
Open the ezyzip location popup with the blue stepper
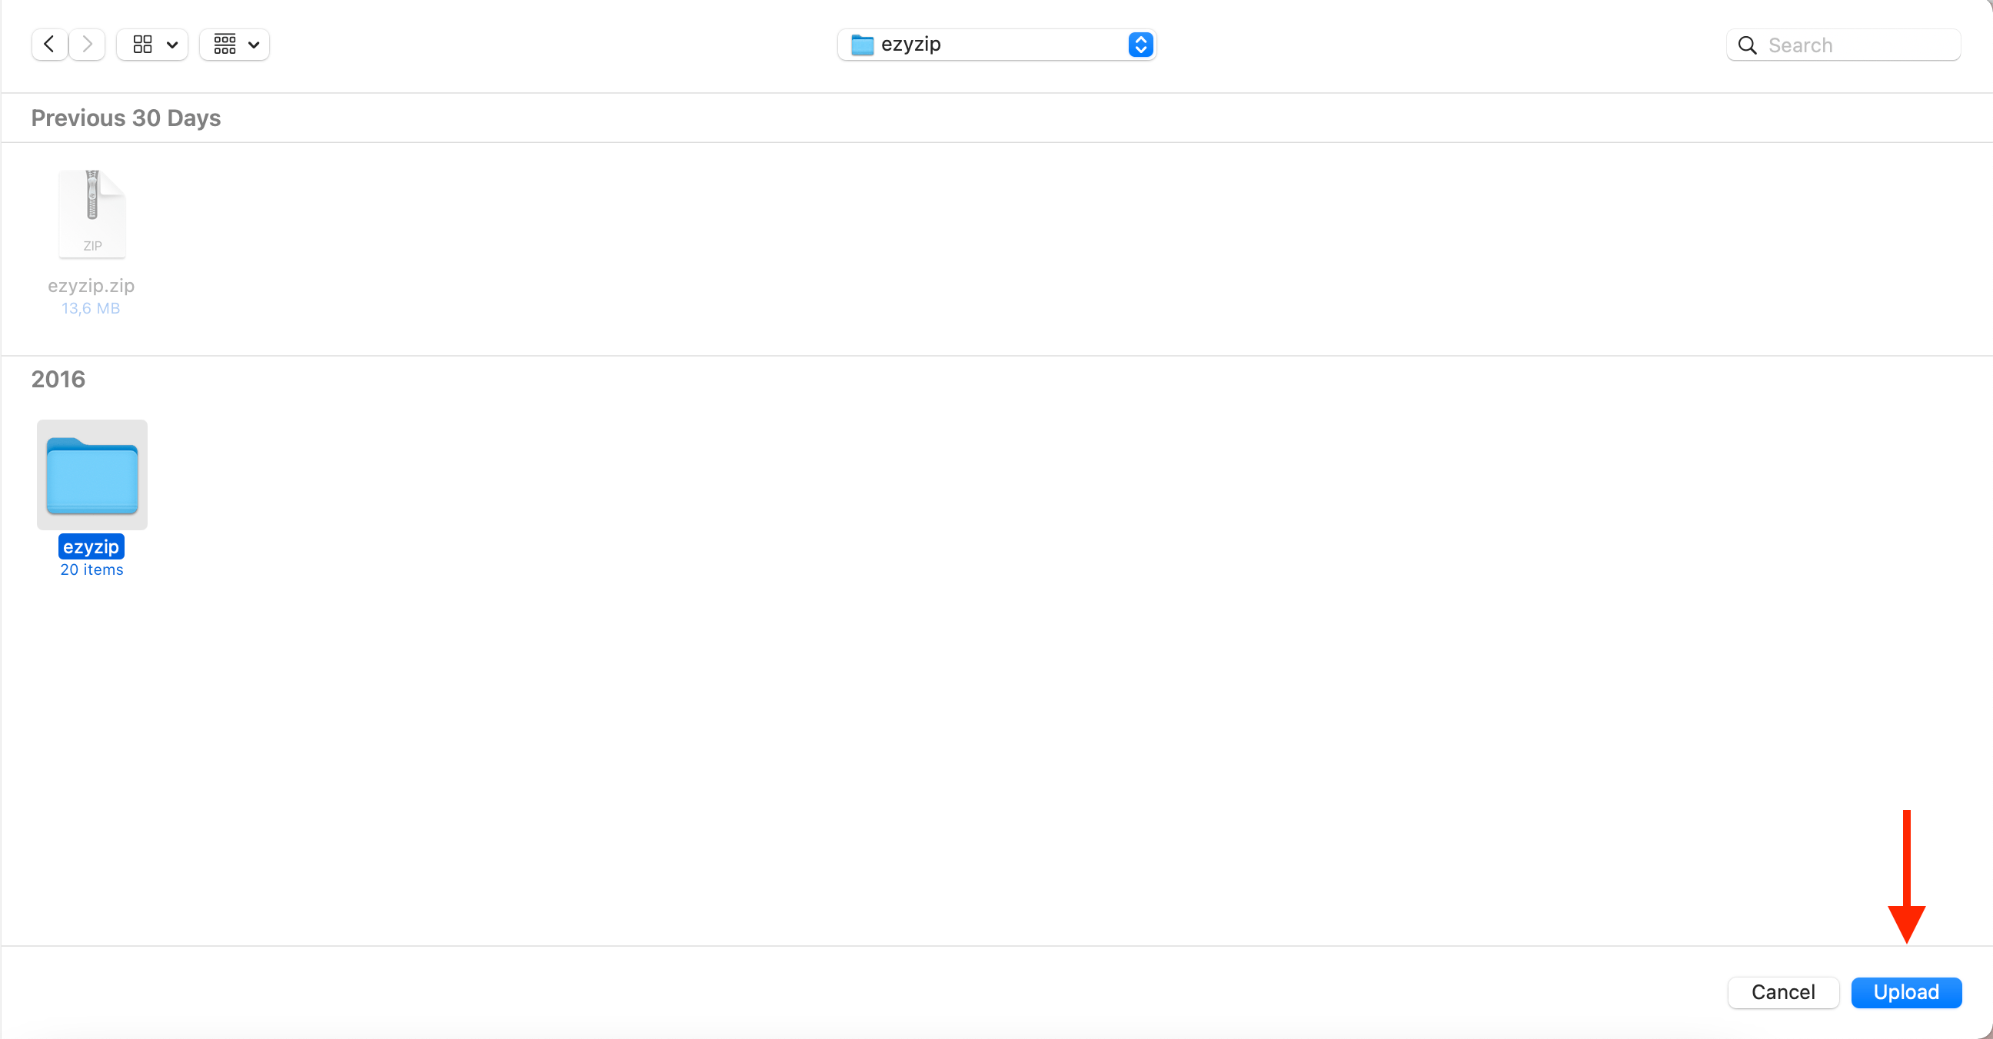(1140, 44)
